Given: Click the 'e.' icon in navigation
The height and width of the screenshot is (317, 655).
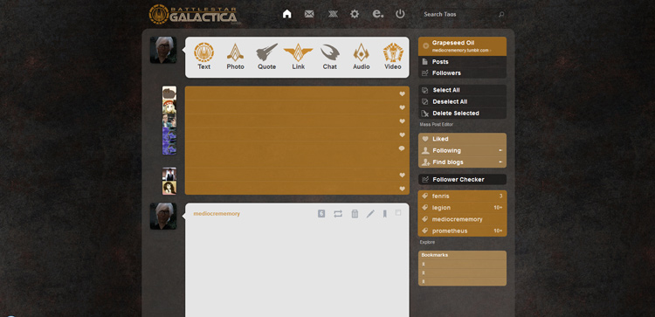Looking at the screenshot, I should click(377, 14).
